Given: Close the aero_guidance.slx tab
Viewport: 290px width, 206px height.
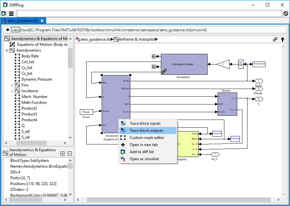Looking at the screenshot, I should point(42,21).
